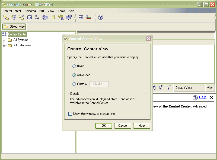217x160 pixels.
Task: Click Cancel in Control Center View dialog
Action: click(x=123, y=126)
